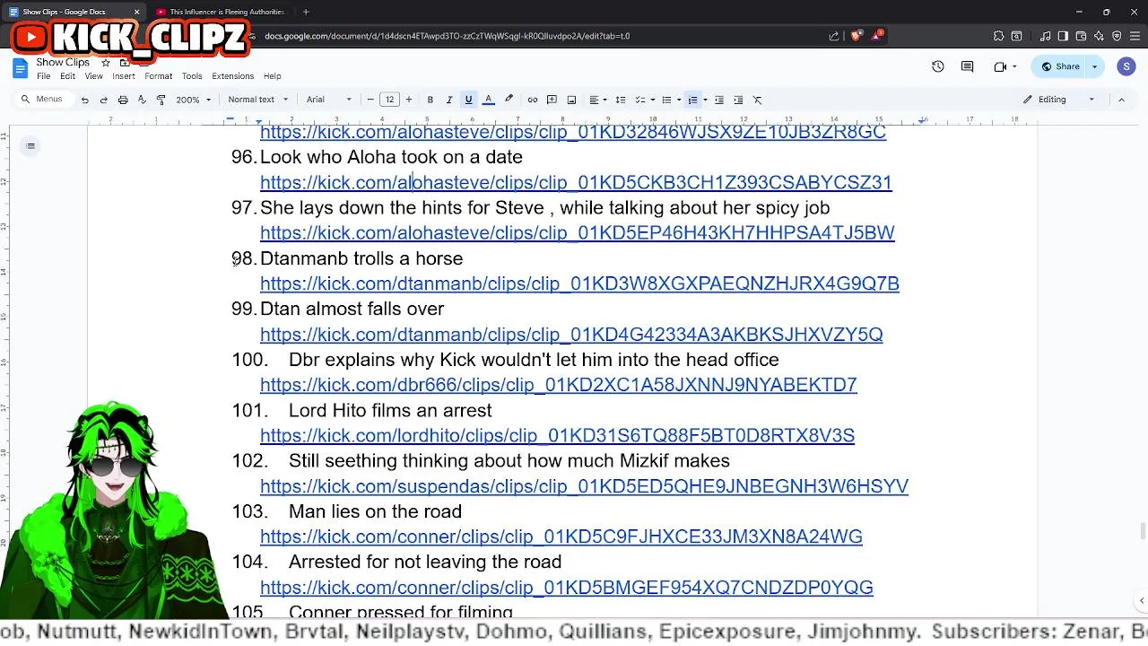Open the Editing mode dropdown
The width and height of the screenshot is (1148, 646).
pos(1059,100)
